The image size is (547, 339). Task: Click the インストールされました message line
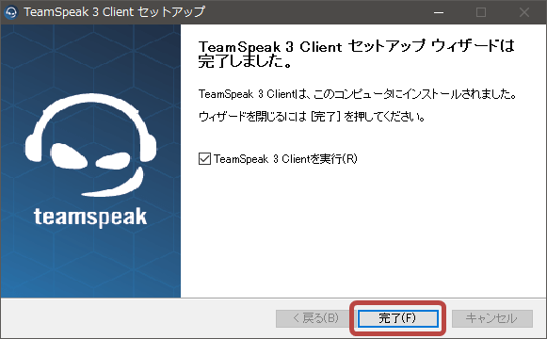[357, 94]
